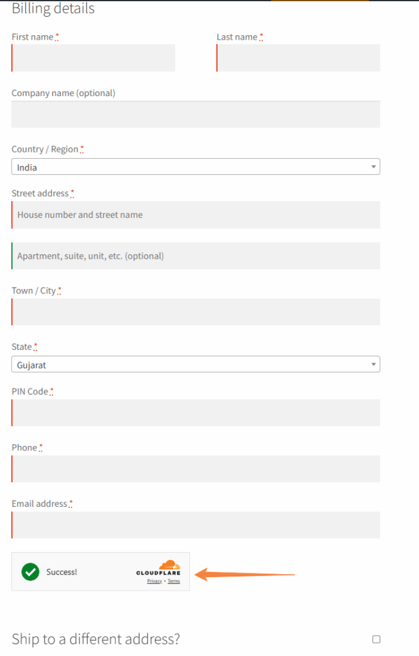Open the Gujarat state selector

(x=196, y=365)
